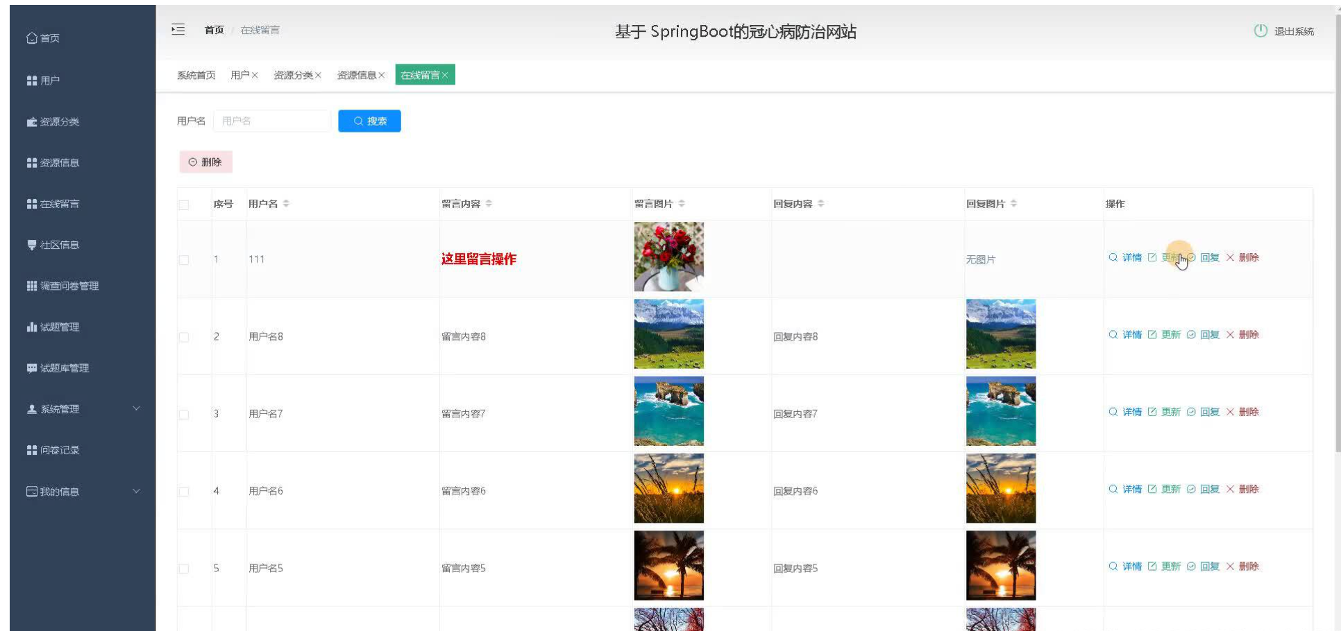Click the pink 删除 batch delete button
This screenshot has width=1341, height=631.
pos(205,162)
